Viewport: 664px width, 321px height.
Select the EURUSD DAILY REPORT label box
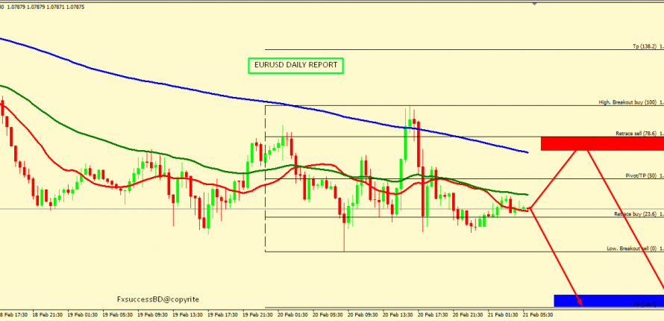pos(295,66)
